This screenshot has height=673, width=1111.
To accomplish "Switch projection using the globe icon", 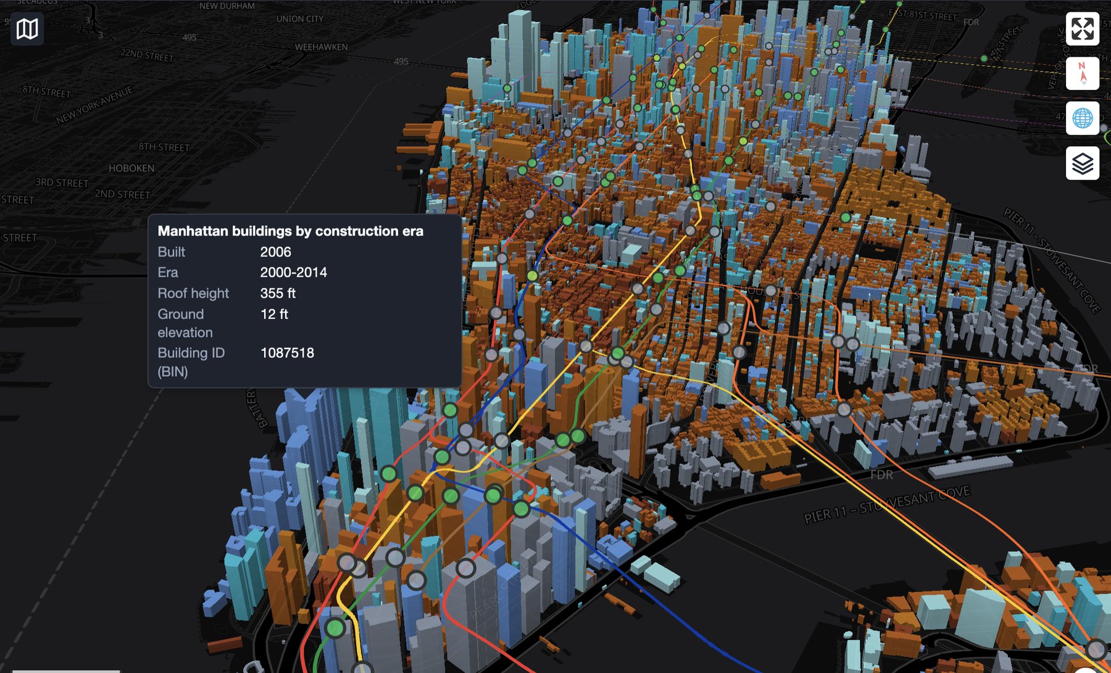I will click(x=1083, y=118).
